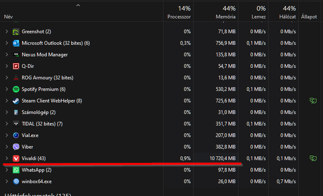Select the TIDAL (32 bites) (7) name
Screen dimensions: 323x196
pos(42,124)
